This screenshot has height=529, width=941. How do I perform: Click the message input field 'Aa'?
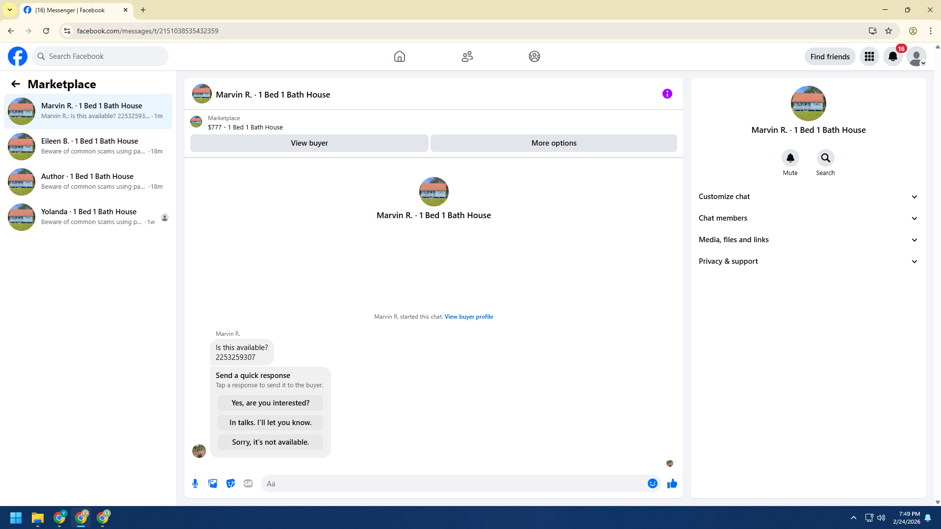click(454, 483)
